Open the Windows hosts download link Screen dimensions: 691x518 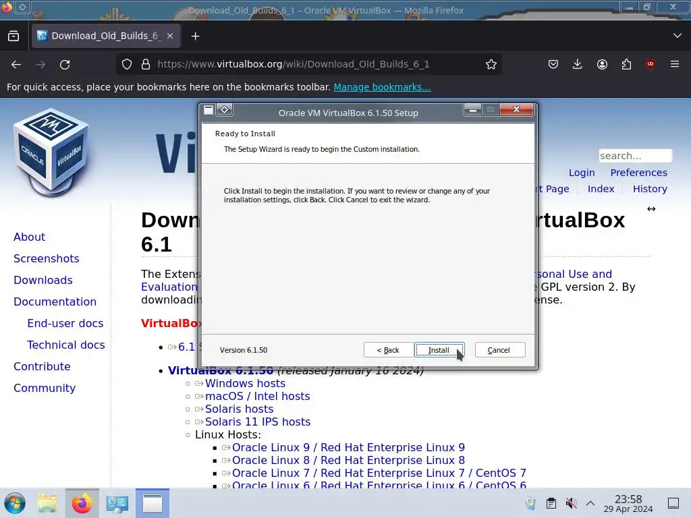point(245,383)
